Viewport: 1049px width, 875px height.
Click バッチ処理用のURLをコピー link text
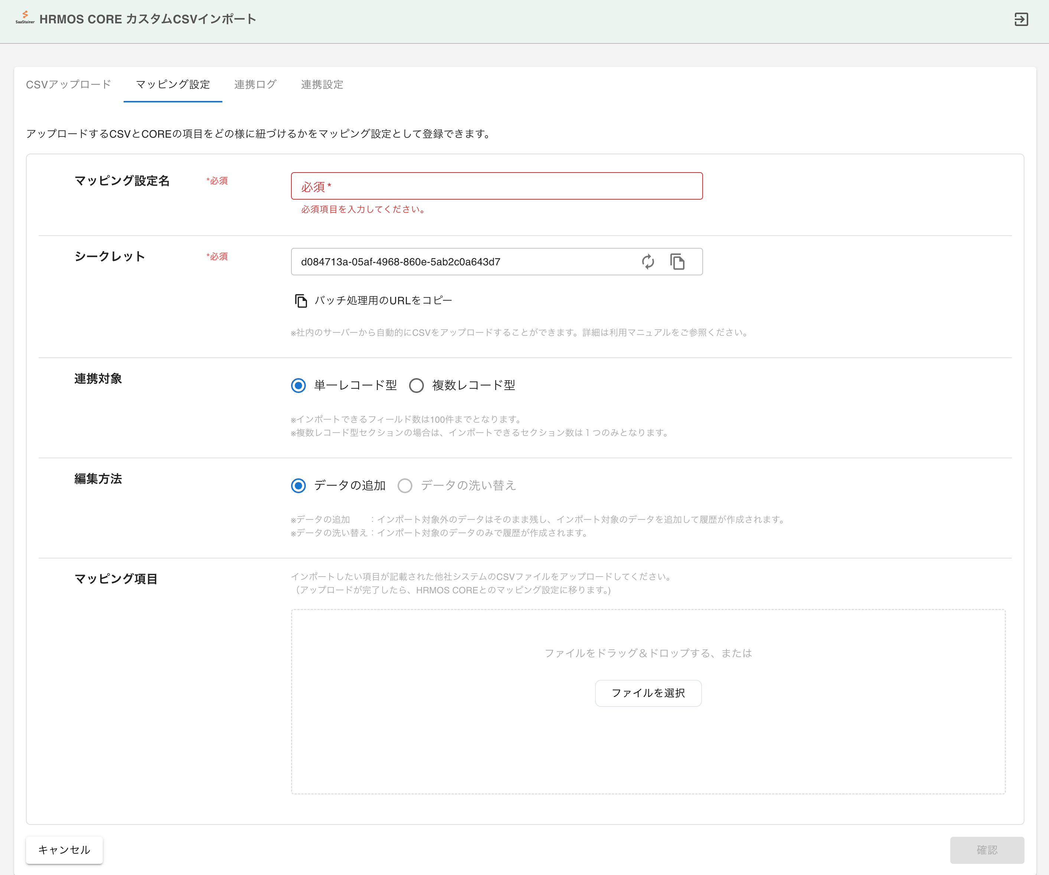coord(383,301)
